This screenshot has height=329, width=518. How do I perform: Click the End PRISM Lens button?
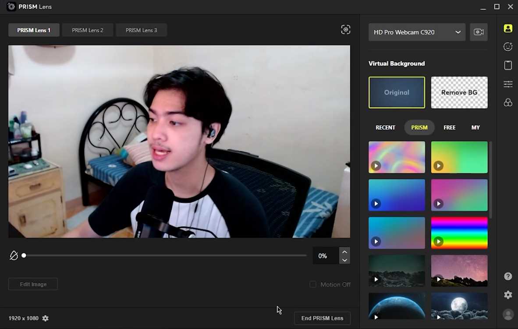(x=322, y=318)
